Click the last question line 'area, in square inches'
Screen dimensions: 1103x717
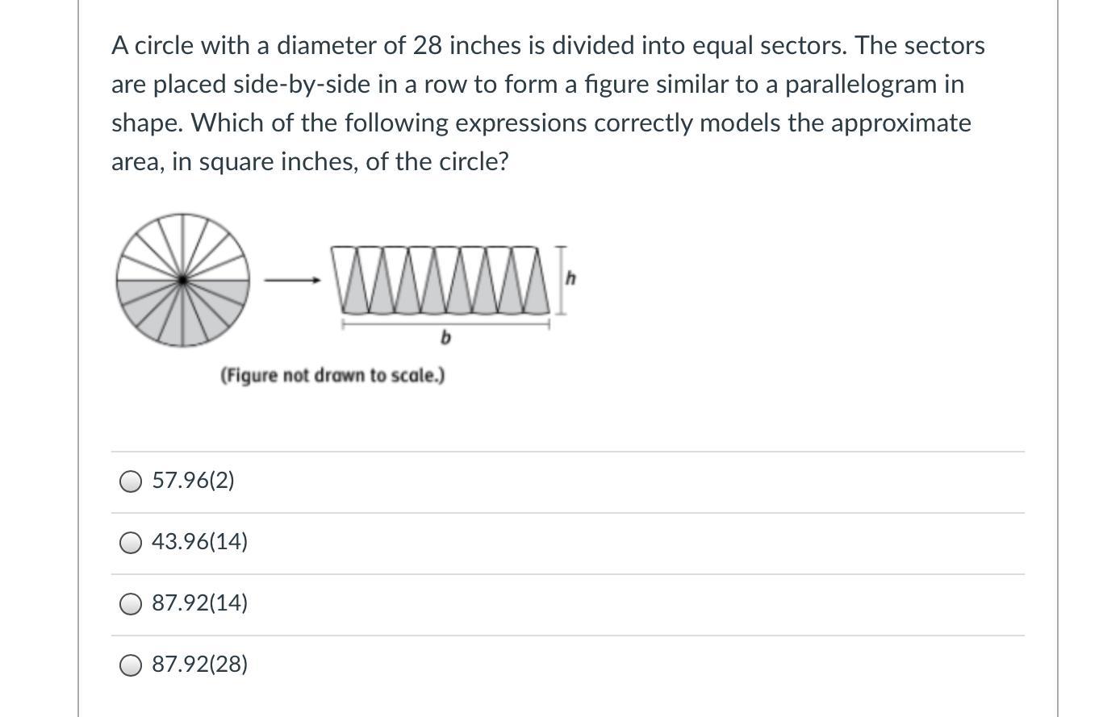click(310, 161)
